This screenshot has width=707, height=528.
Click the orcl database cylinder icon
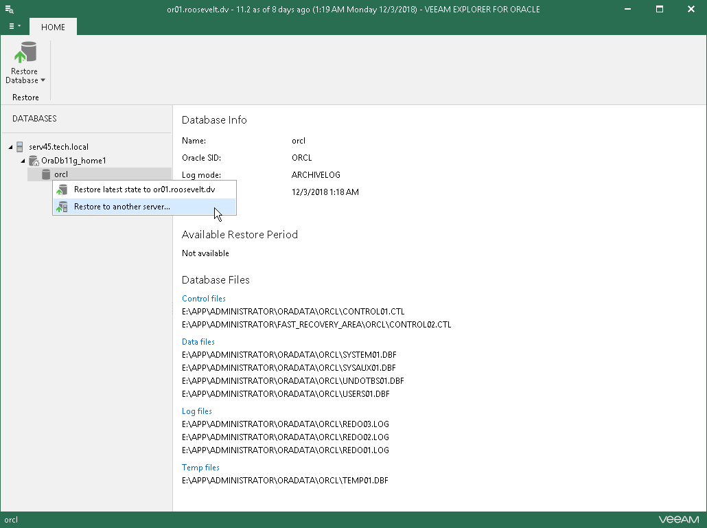[46, 174]
